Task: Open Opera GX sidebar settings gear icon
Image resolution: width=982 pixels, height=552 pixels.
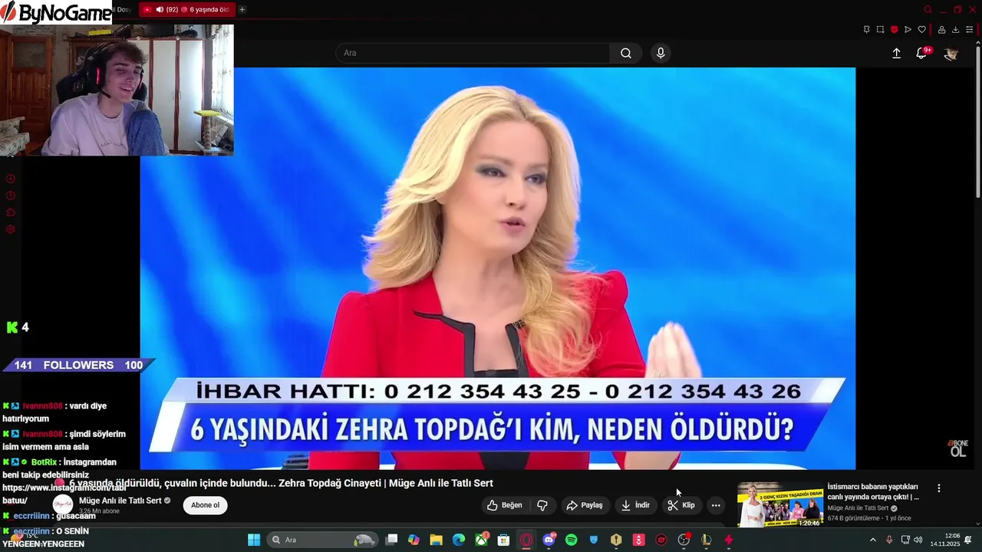Action: tap(11, 229)
